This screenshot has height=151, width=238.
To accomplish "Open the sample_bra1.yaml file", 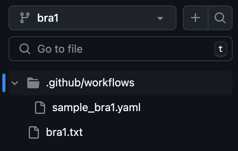I will point(96,108).
